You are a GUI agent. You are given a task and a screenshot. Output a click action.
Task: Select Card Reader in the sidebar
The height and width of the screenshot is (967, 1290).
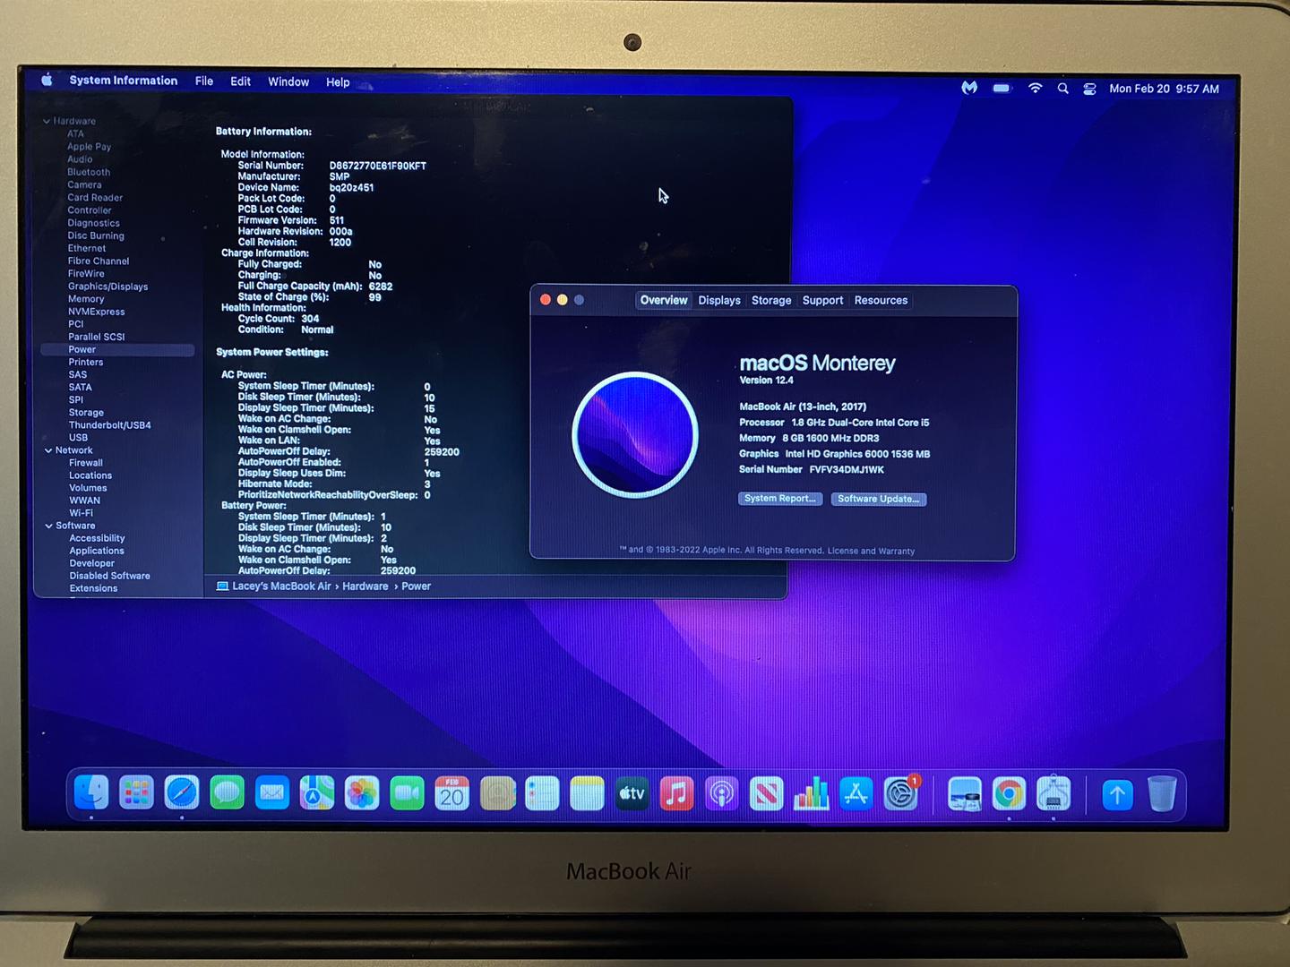(95, 198)
